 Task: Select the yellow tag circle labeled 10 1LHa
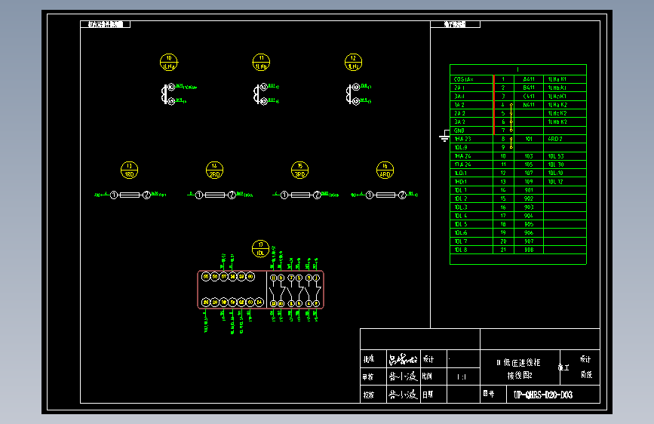tap(169, 62)
